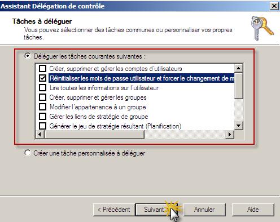Enable Lire toutes les informations sur l'utilisateur

pos(42,87)
